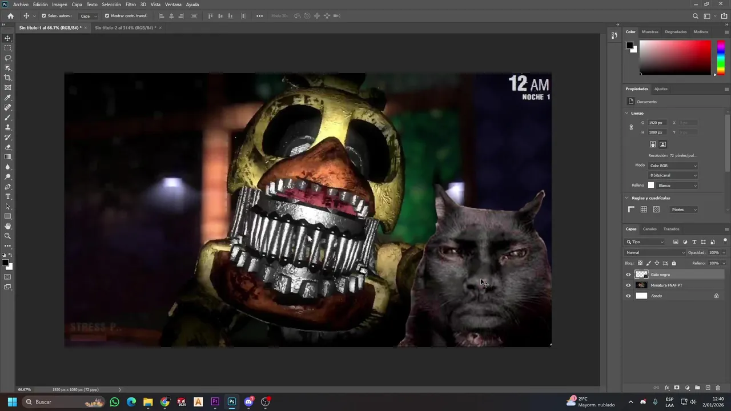Select the Eraser tool
The width and height of the screenshot is (731, 411).
[7, 147]
